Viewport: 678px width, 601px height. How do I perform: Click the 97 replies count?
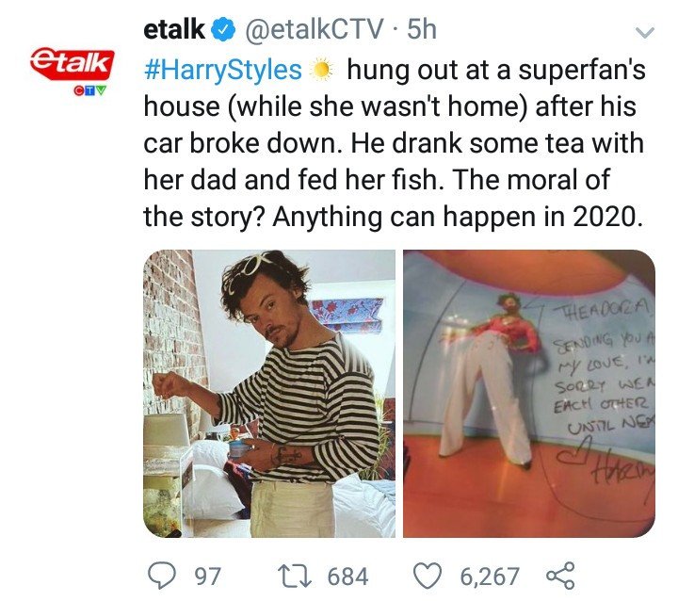tap(207, 577)
